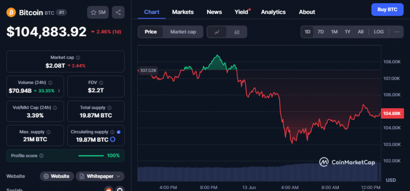The width and height of the screenshot is (410, 191).
Task: Click the GitHub social icon
Action: click(x=120, y=189)
